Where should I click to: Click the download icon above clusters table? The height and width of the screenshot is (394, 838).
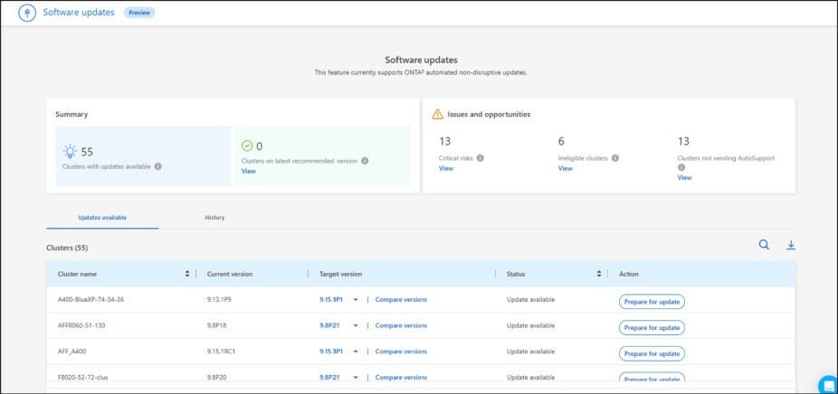[x=790, y=245]
